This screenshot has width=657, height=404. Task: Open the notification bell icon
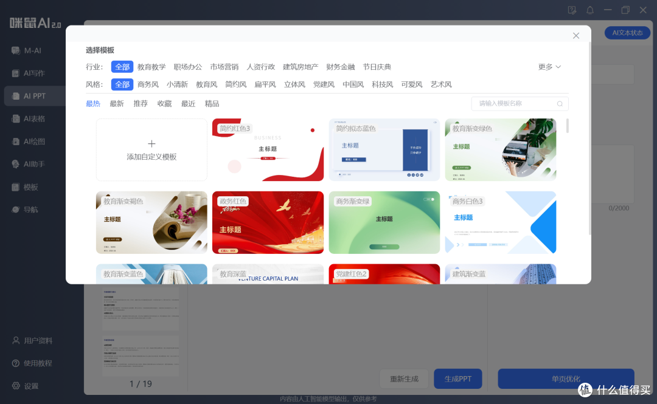coord(590,10)
